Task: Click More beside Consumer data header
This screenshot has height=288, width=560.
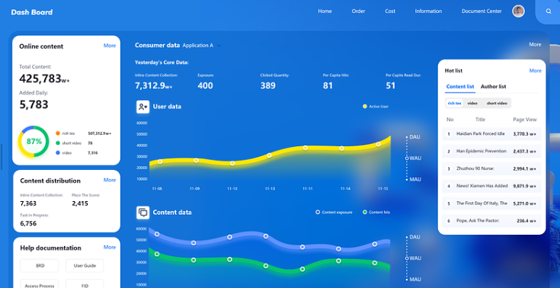Action: tap(535, 44)
